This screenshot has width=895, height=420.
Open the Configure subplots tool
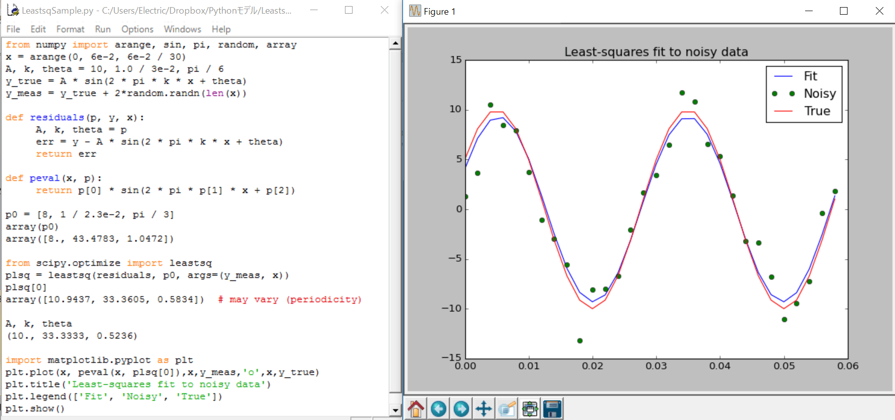pyautogui.click(x=530, y=408)
